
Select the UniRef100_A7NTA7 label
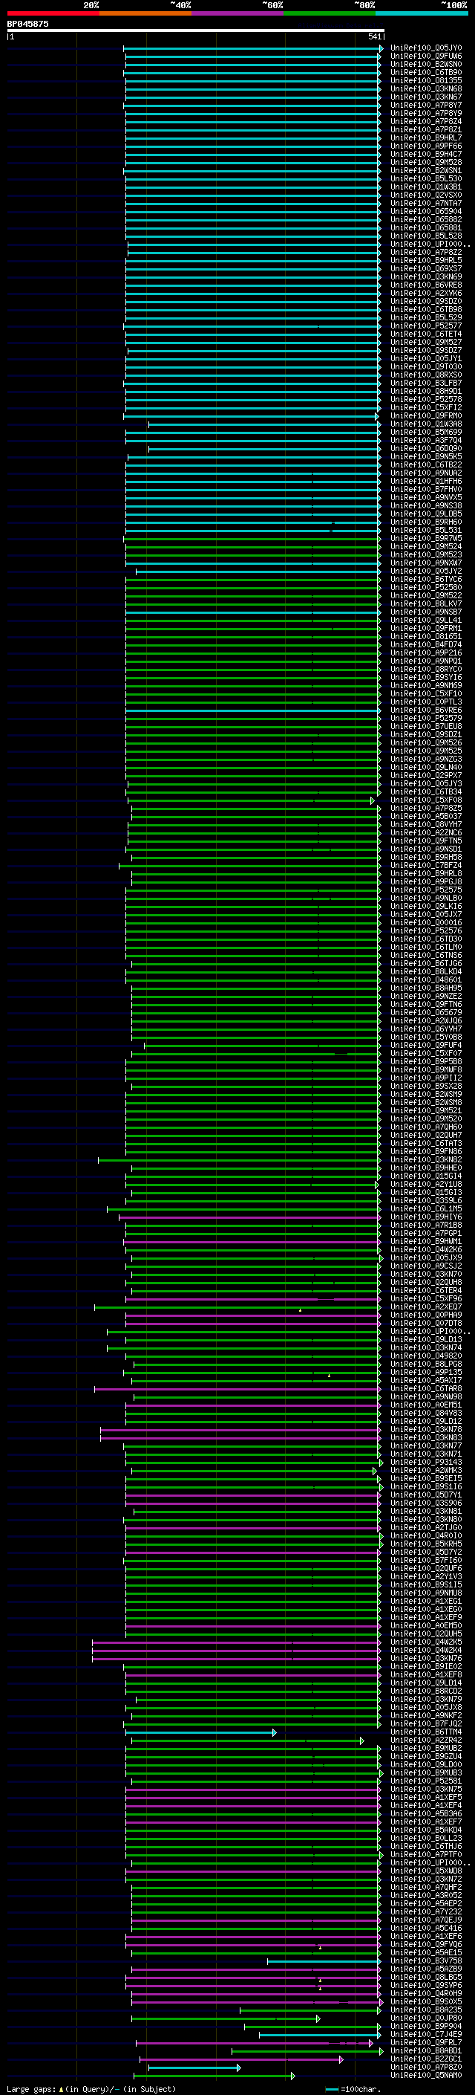[426, 204]
